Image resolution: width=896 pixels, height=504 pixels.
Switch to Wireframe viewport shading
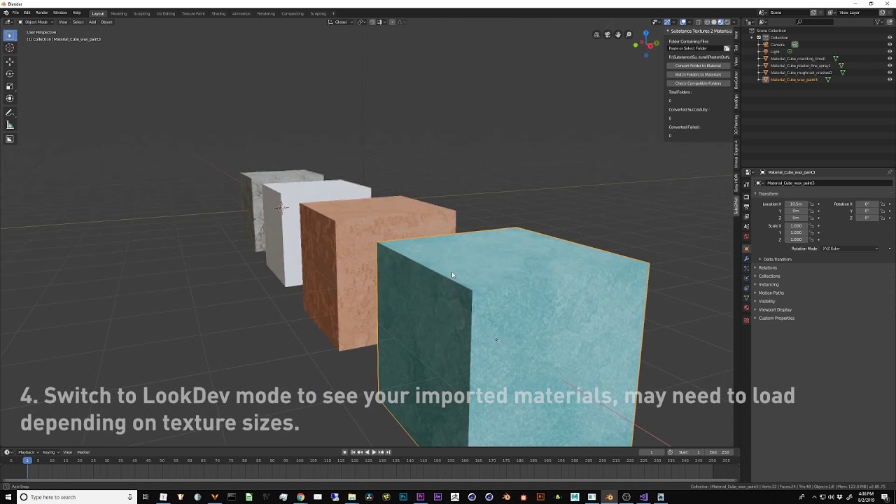pos(707,22)
